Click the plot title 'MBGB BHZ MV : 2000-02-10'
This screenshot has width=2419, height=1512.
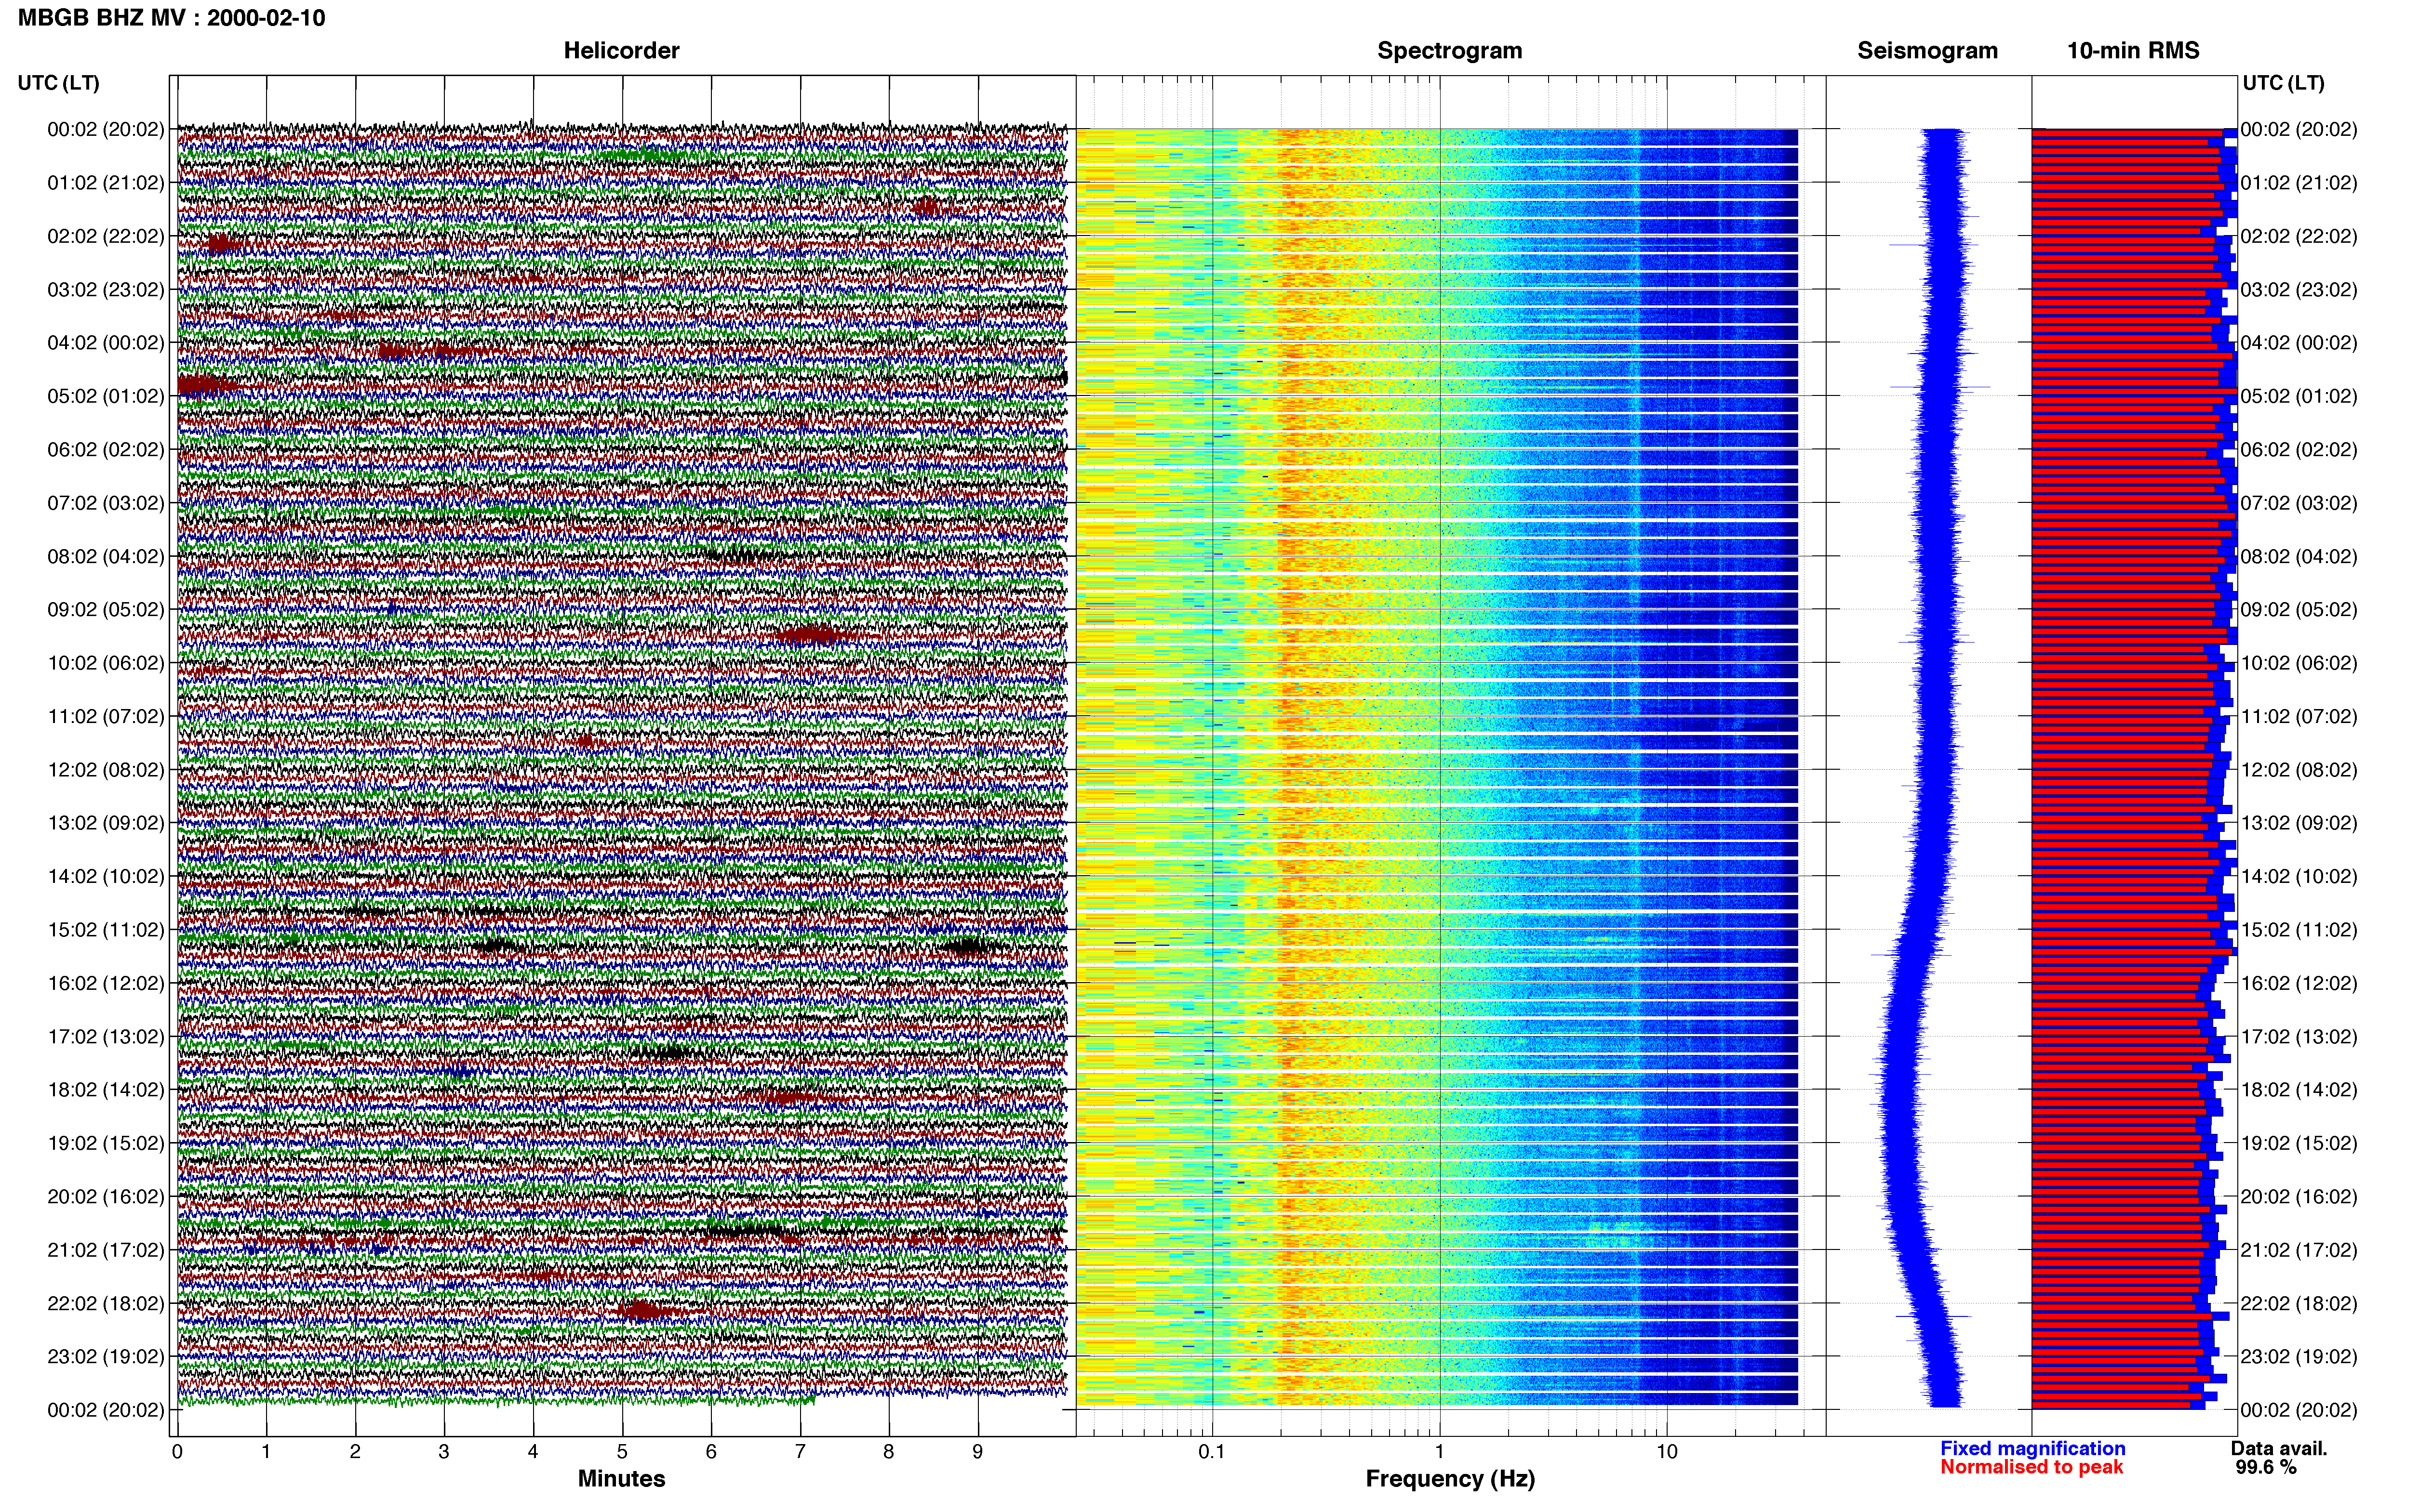coord(171,18)
